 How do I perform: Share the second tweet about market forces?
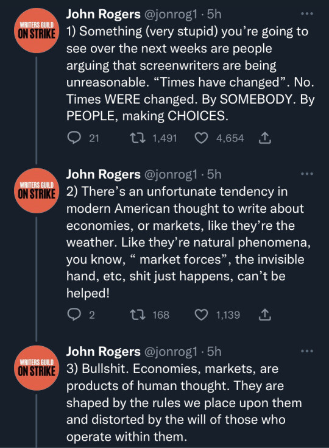tap(264, 315)
